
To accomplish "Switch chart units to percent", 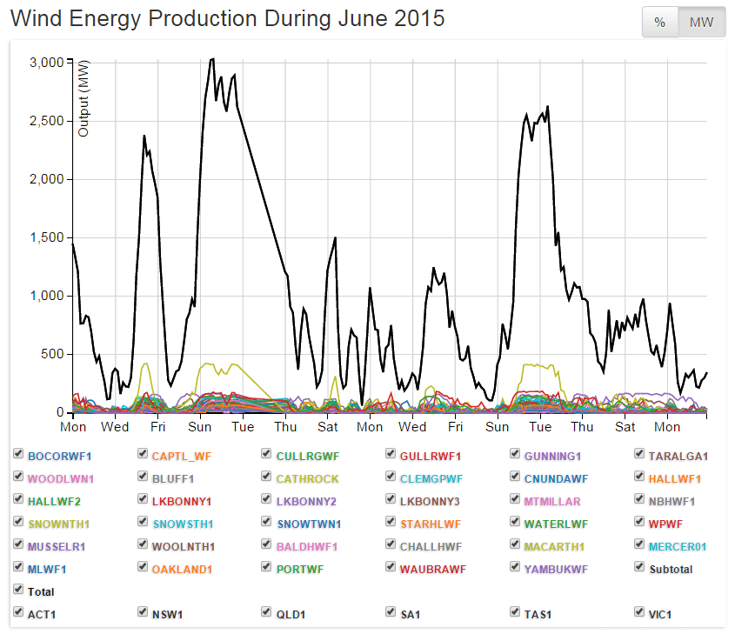I will click(x=658, y=22).
